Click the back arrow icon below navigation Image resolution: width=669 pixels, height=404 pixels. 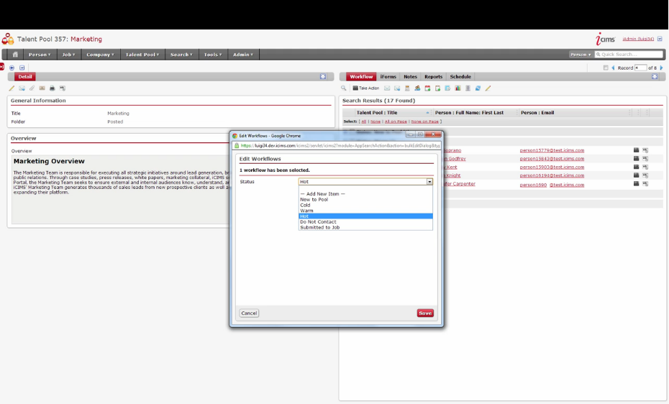click(12, 68)
